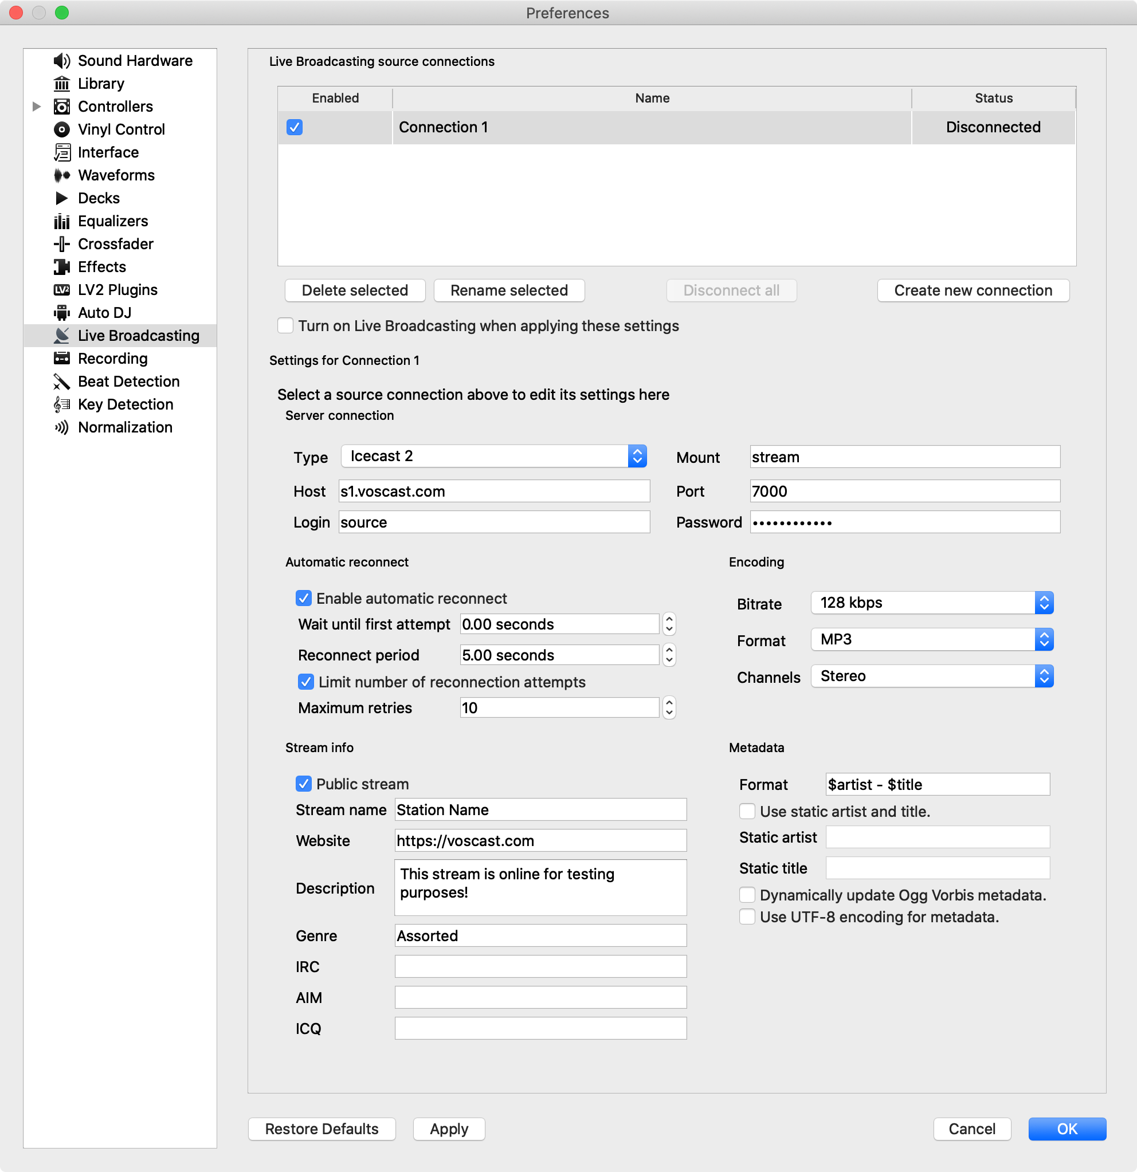Uncheck the Public stream checkbox
Image resolution: width=1137 pixels, height=1172 pixels.
(303, 784)
